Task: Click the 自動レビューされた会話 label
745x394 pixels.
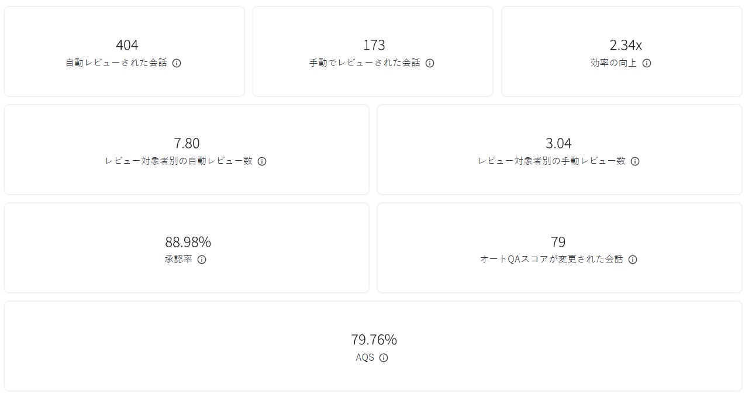Action: [x=116, y=63]
